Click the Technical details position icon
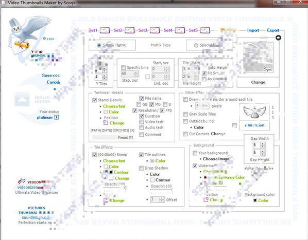 click(106, 123)
